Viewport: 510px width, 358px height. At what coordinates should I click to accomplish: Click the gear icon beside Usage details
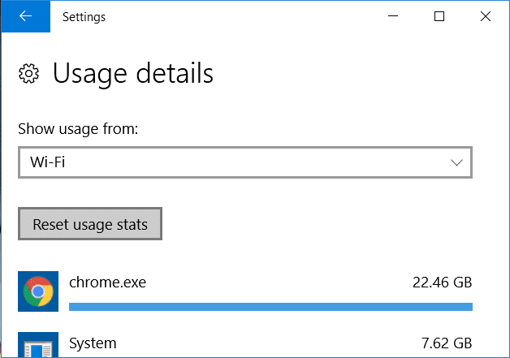(28, 74)
